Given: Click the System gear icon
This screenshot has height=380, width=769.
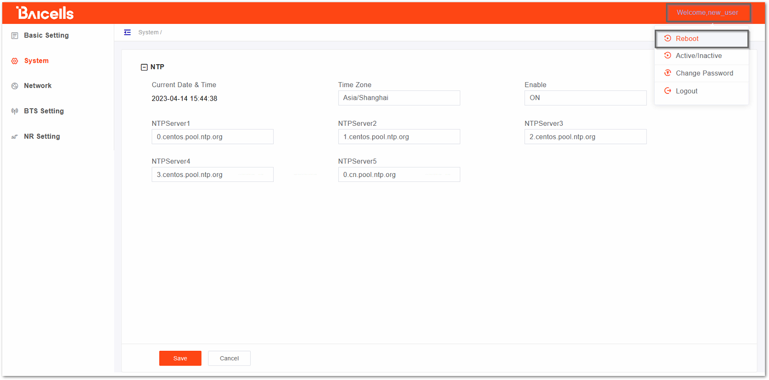Looking at the screenshot, I should click(15, 61).
